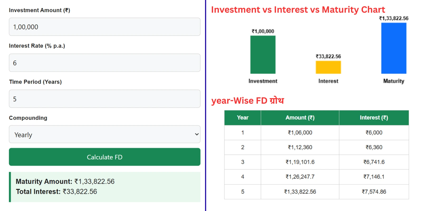The height and width of the screenshot is (211, 422).
Task: Click the yellow Interest bar in chart
Action: pyautogui.click(x=328, y=67)
